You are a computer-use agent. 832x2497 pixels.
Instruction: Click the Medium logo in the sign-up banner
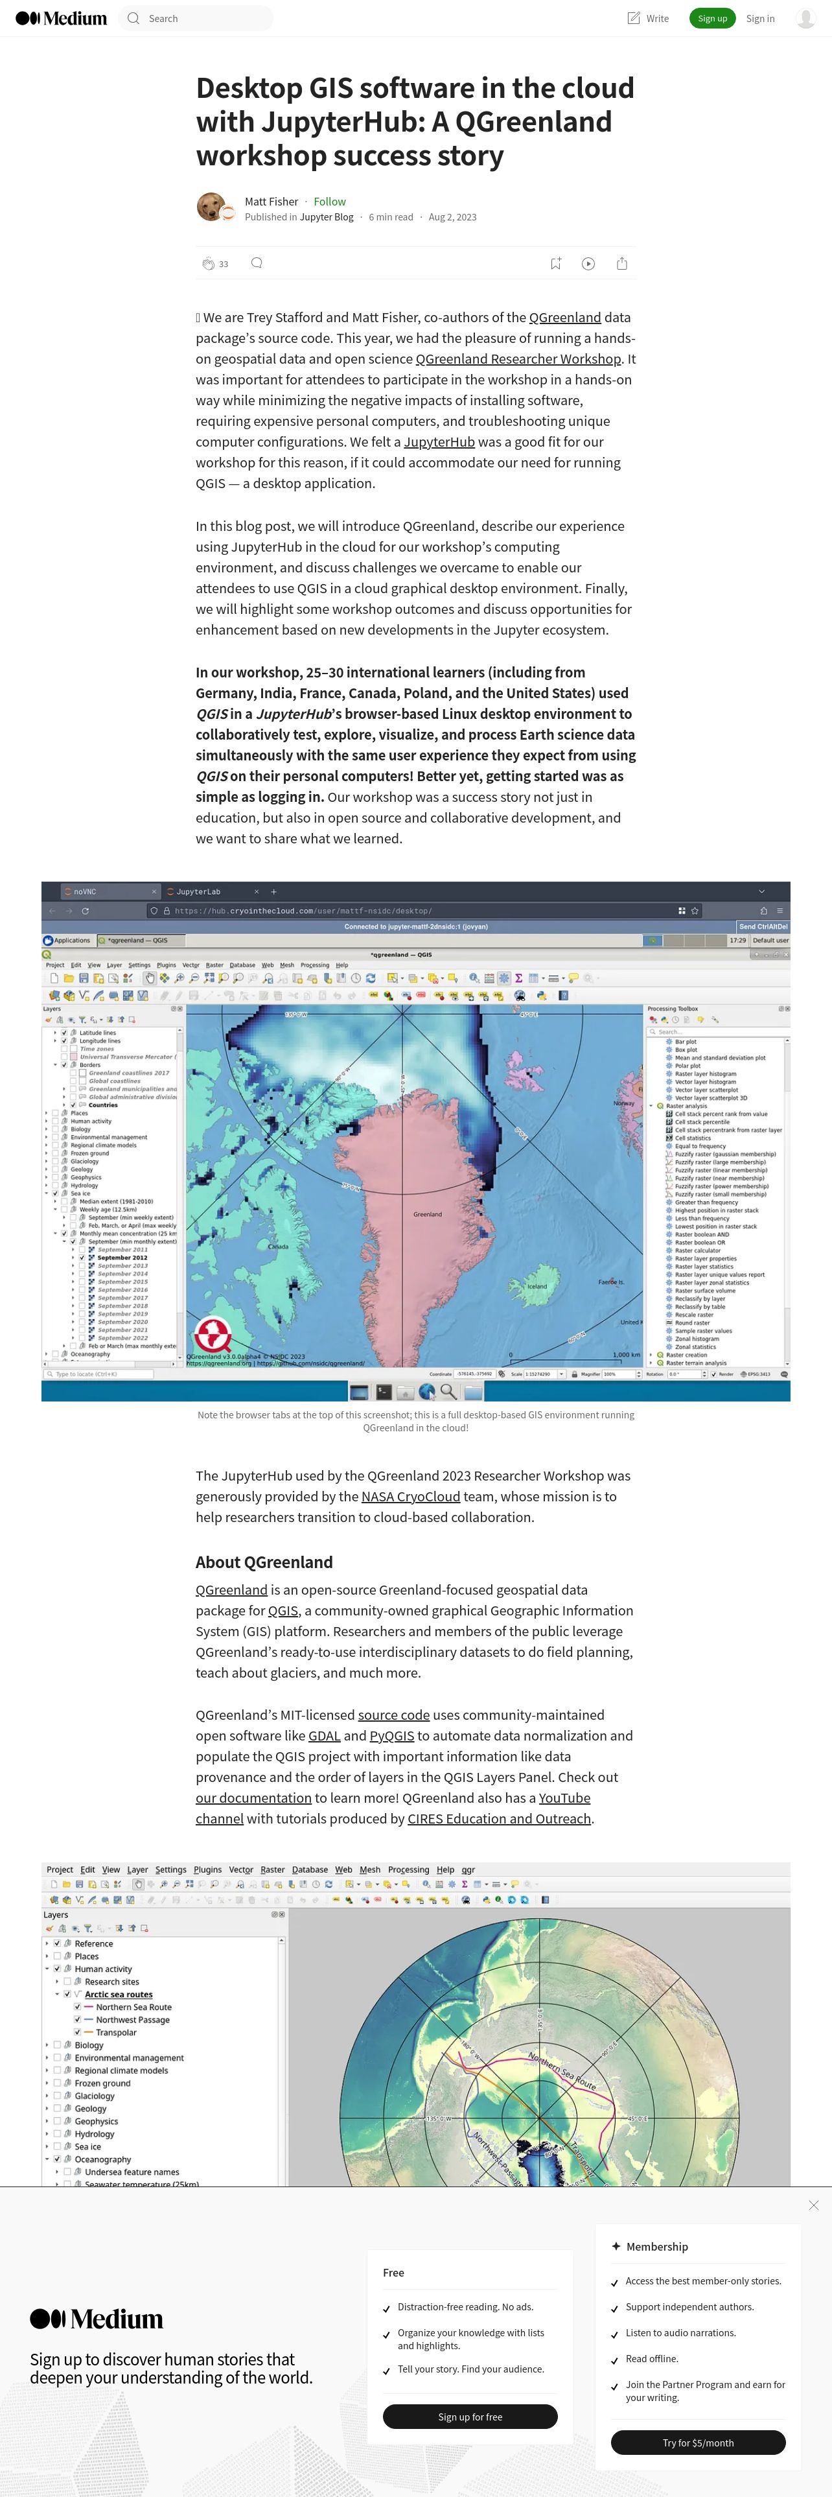point(96,2319)
